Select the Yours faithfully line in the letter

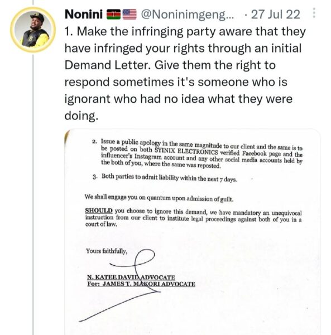(x=107, y=251)
